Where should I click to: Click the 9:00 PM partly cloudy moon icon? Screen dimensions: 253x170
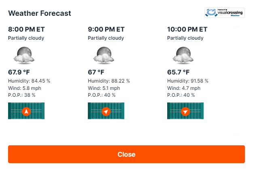coord(104,55)
